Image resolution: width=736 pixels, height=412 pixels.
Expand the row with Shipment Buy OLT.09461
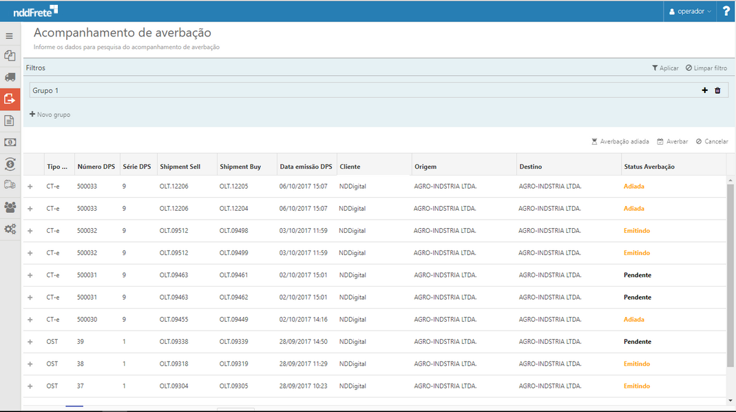(x=30, y=276)
